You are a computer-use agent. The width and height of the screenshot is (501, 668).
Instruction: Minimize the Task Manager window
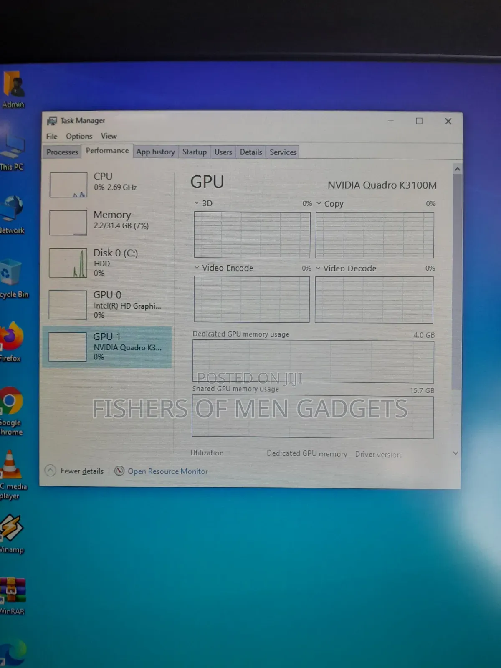pos(390,121)
